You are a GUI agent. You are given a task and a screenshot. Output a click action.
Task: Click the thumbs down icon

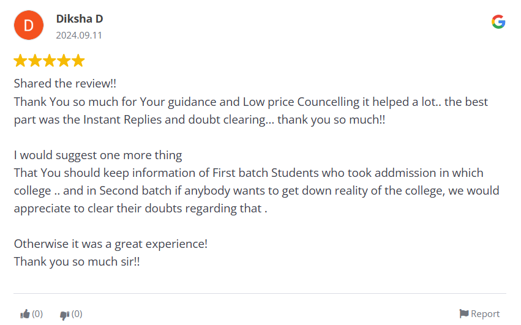[64, 315]
